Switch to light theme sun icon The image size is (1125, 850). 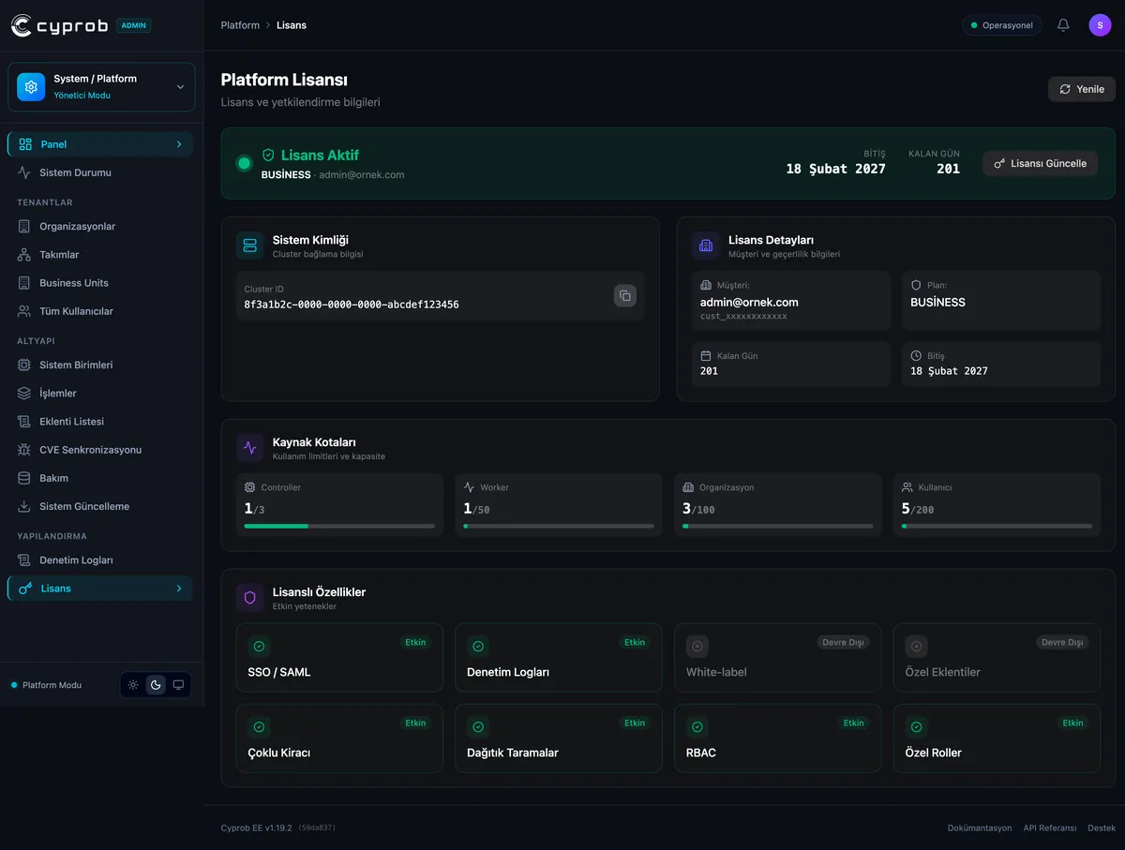click(133, 685)
